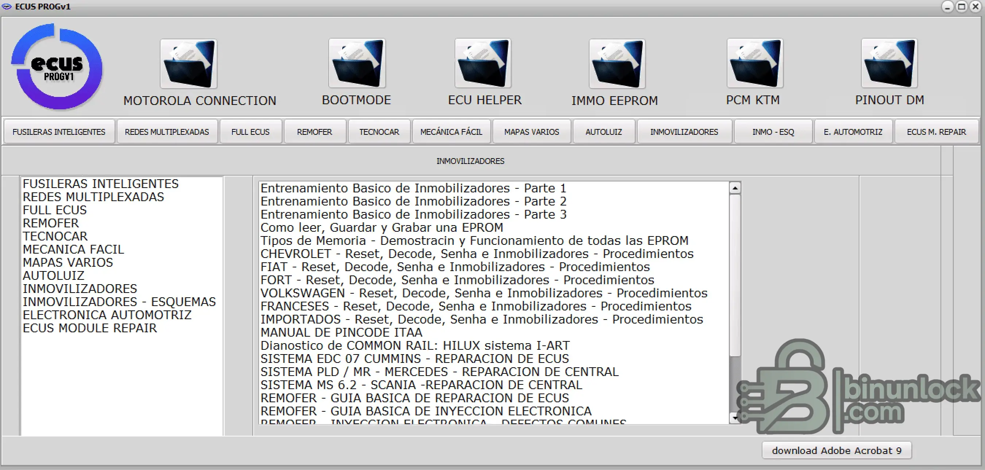This screenshot has height=470, width=985.
Task: Open the MOTOROLA CONNECTION folder icon
Action: (189, 64)
